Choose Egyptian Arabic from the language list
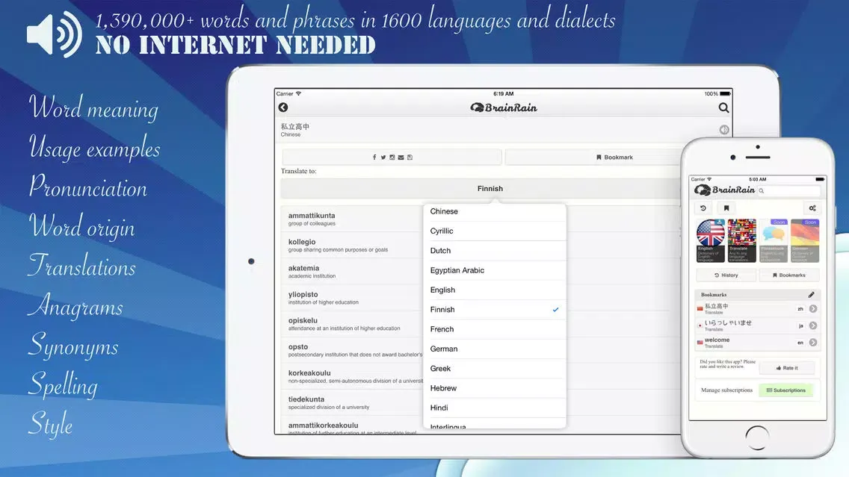Viewport: 849px width, 477px height. (494, 270)
